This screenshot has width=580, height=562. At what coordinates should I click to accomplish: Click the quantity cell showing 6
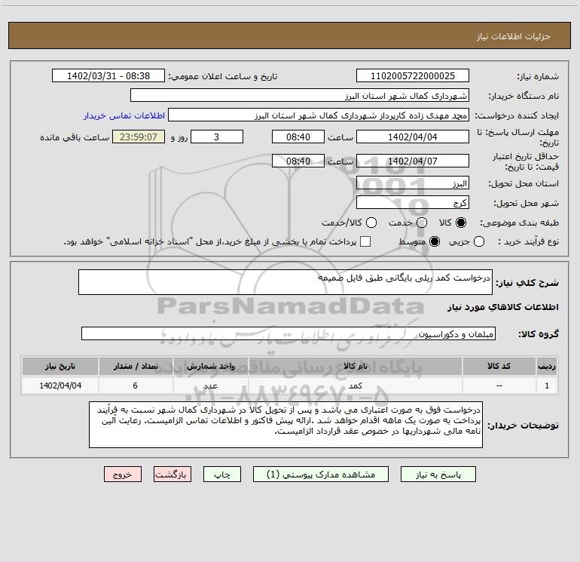(x=136, y=385)
